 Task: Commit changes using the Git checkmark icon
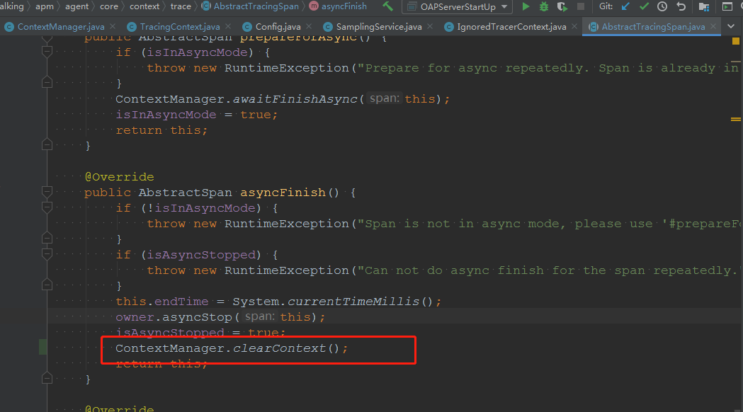(x=645, y=7)
